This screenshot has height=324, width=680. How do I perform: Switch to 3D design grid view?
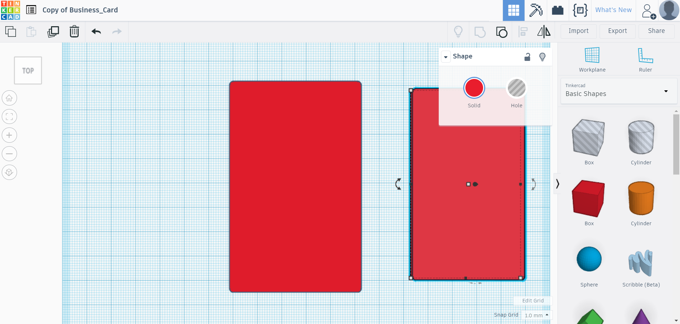(514, 10)
